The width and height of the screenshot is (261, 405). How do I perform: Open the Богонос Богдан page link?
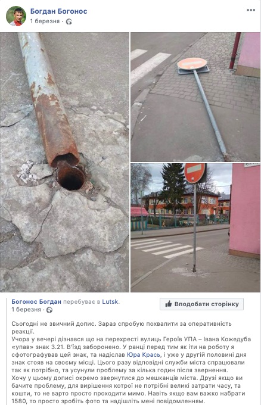(x=36, y=302)
